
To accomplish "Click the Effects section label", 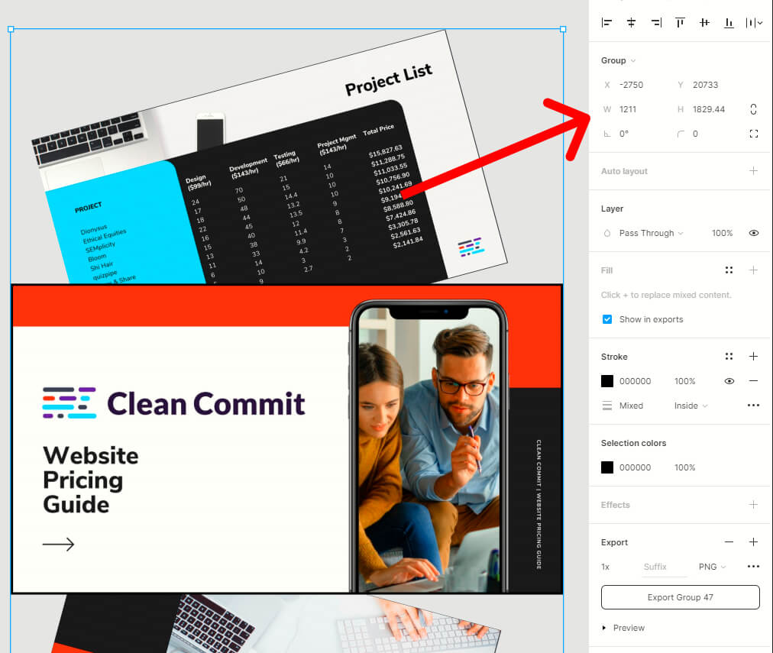I will [x=615, y=505].
